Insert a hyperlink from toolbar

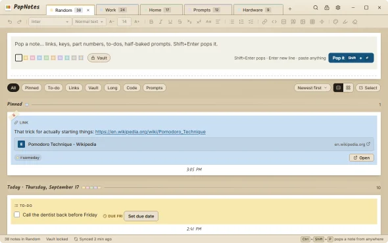click(x=264, y=22)
